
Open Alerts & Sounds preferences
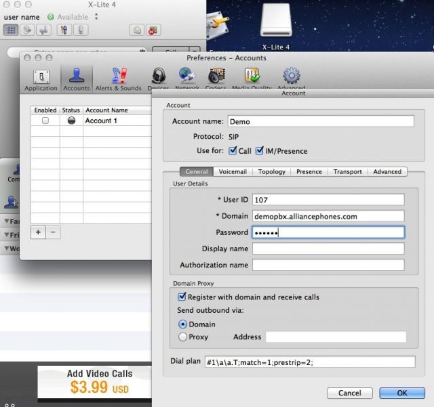119,76
